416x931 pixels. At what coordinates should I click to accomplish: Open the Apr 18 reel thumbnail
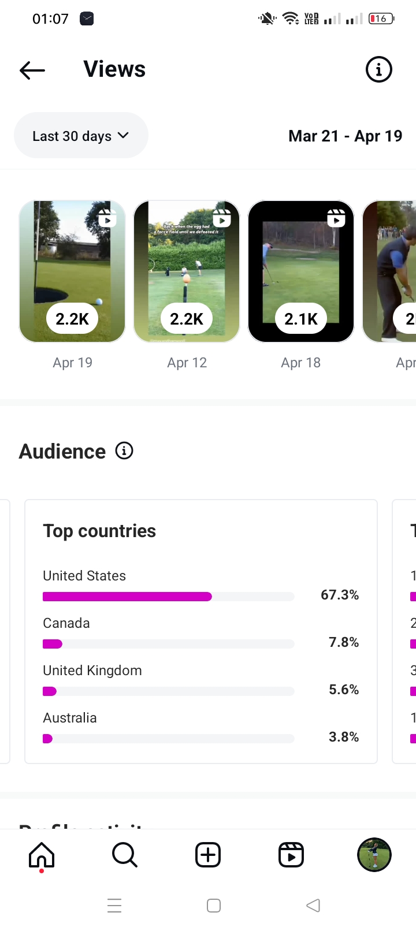click(301, 271)
